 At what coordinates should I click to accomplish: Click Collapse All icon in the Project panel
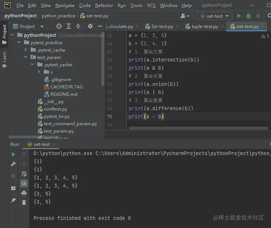(x=78, y=26)
